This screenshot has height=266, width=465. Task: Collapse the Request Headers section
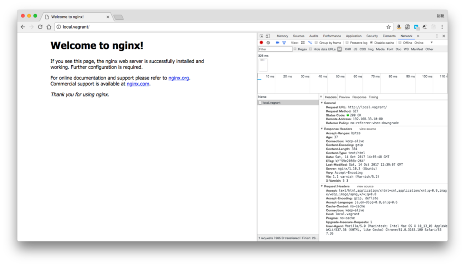pyautogui.click(x=322, y=186)
